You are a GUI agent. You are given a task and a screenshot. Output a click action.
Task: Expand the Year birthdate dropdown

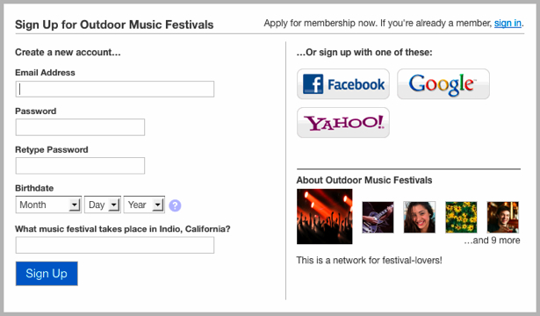(144, 205)
